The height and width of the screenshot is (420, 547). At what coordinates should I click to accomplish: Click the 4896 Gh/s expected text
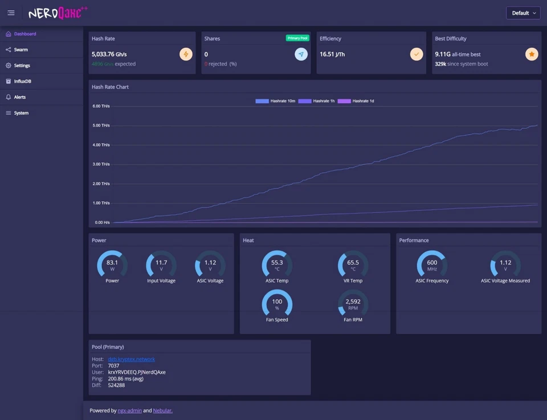pyautogui.click(x=114, y=64)
